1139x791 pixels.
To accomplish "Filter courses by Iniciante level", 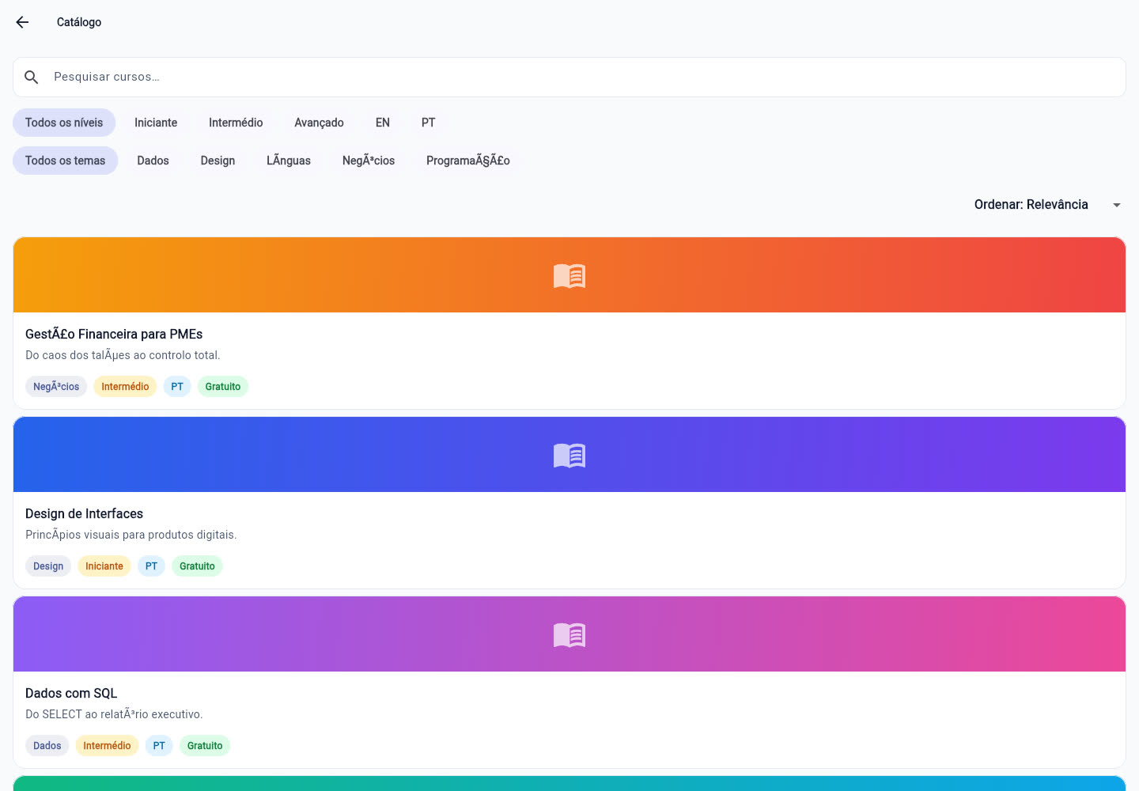I will click(x=156, y=123).
